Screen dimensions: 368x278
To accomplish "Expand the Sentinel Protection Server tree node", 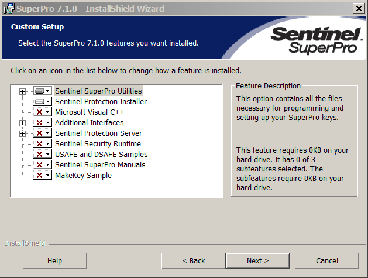I will pos(23,133).
